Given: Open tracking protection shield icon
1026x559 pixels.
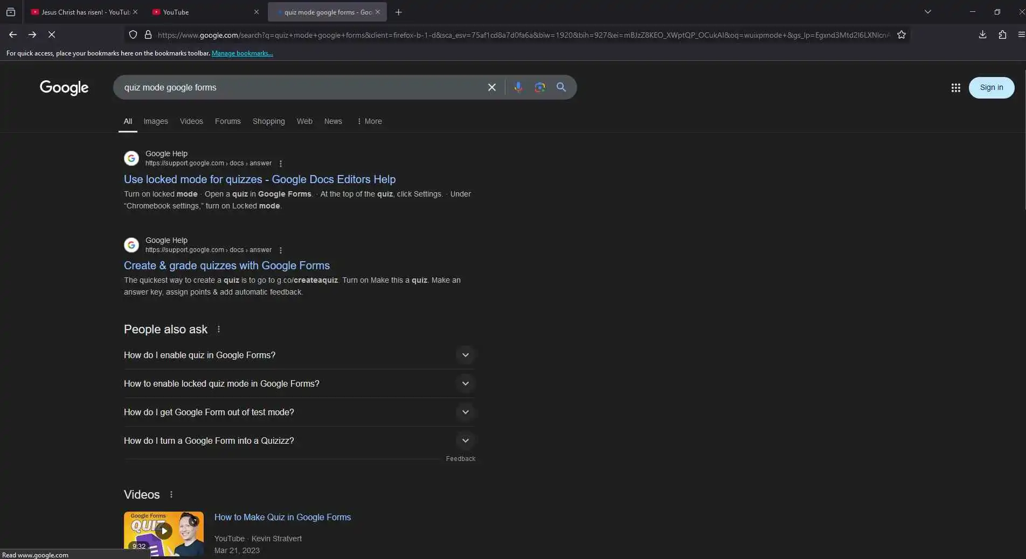Looking at the screenshot, I should [x=133, y=34].
